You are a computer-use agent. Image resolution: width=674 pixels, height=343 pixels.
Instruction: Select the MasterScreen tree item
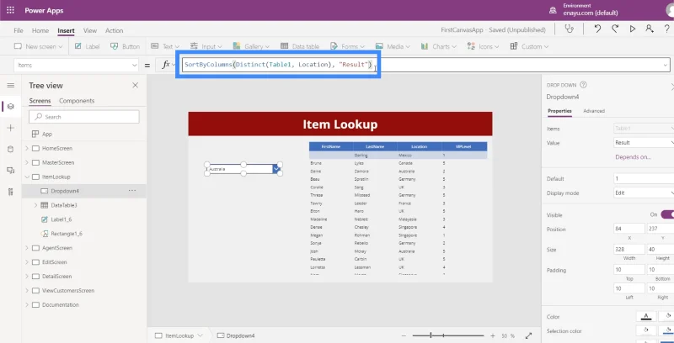click(58, 162)
